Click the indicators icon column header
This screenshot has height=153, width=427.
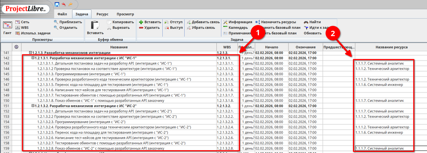(x=16, y=47)
